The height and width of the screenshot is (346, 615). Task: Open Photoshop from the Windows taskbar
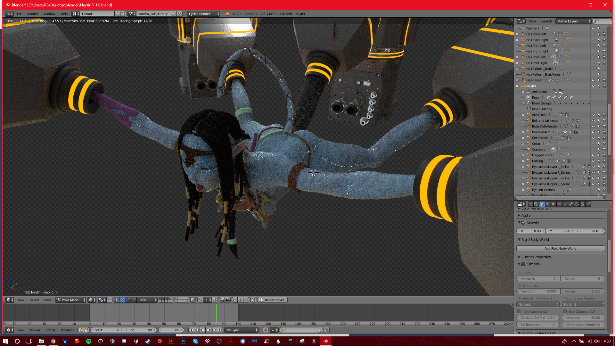tap(184, 341)
